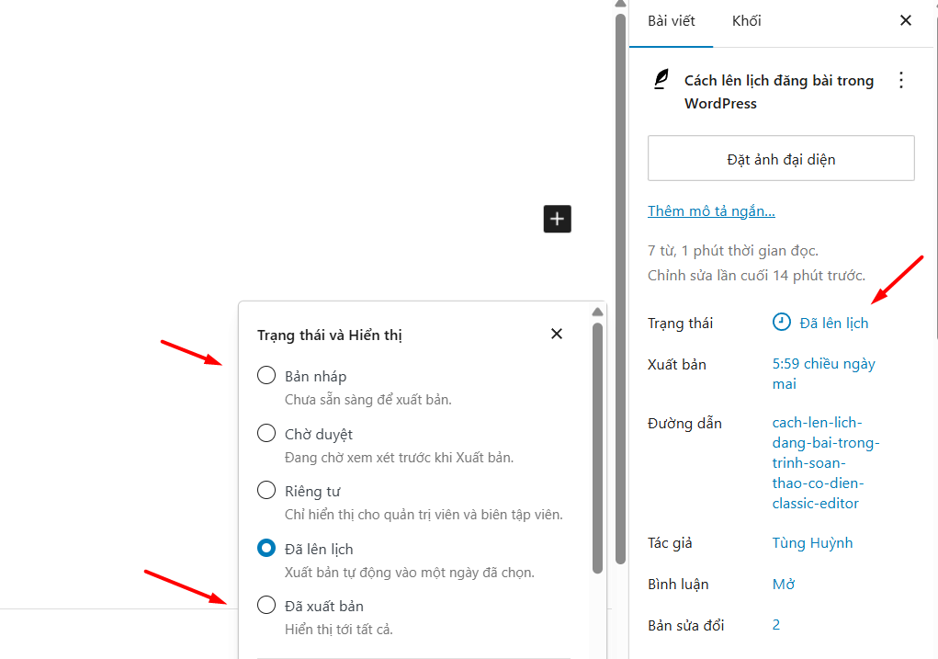View the Bản sửa đổi count 2

pos(776,625)
